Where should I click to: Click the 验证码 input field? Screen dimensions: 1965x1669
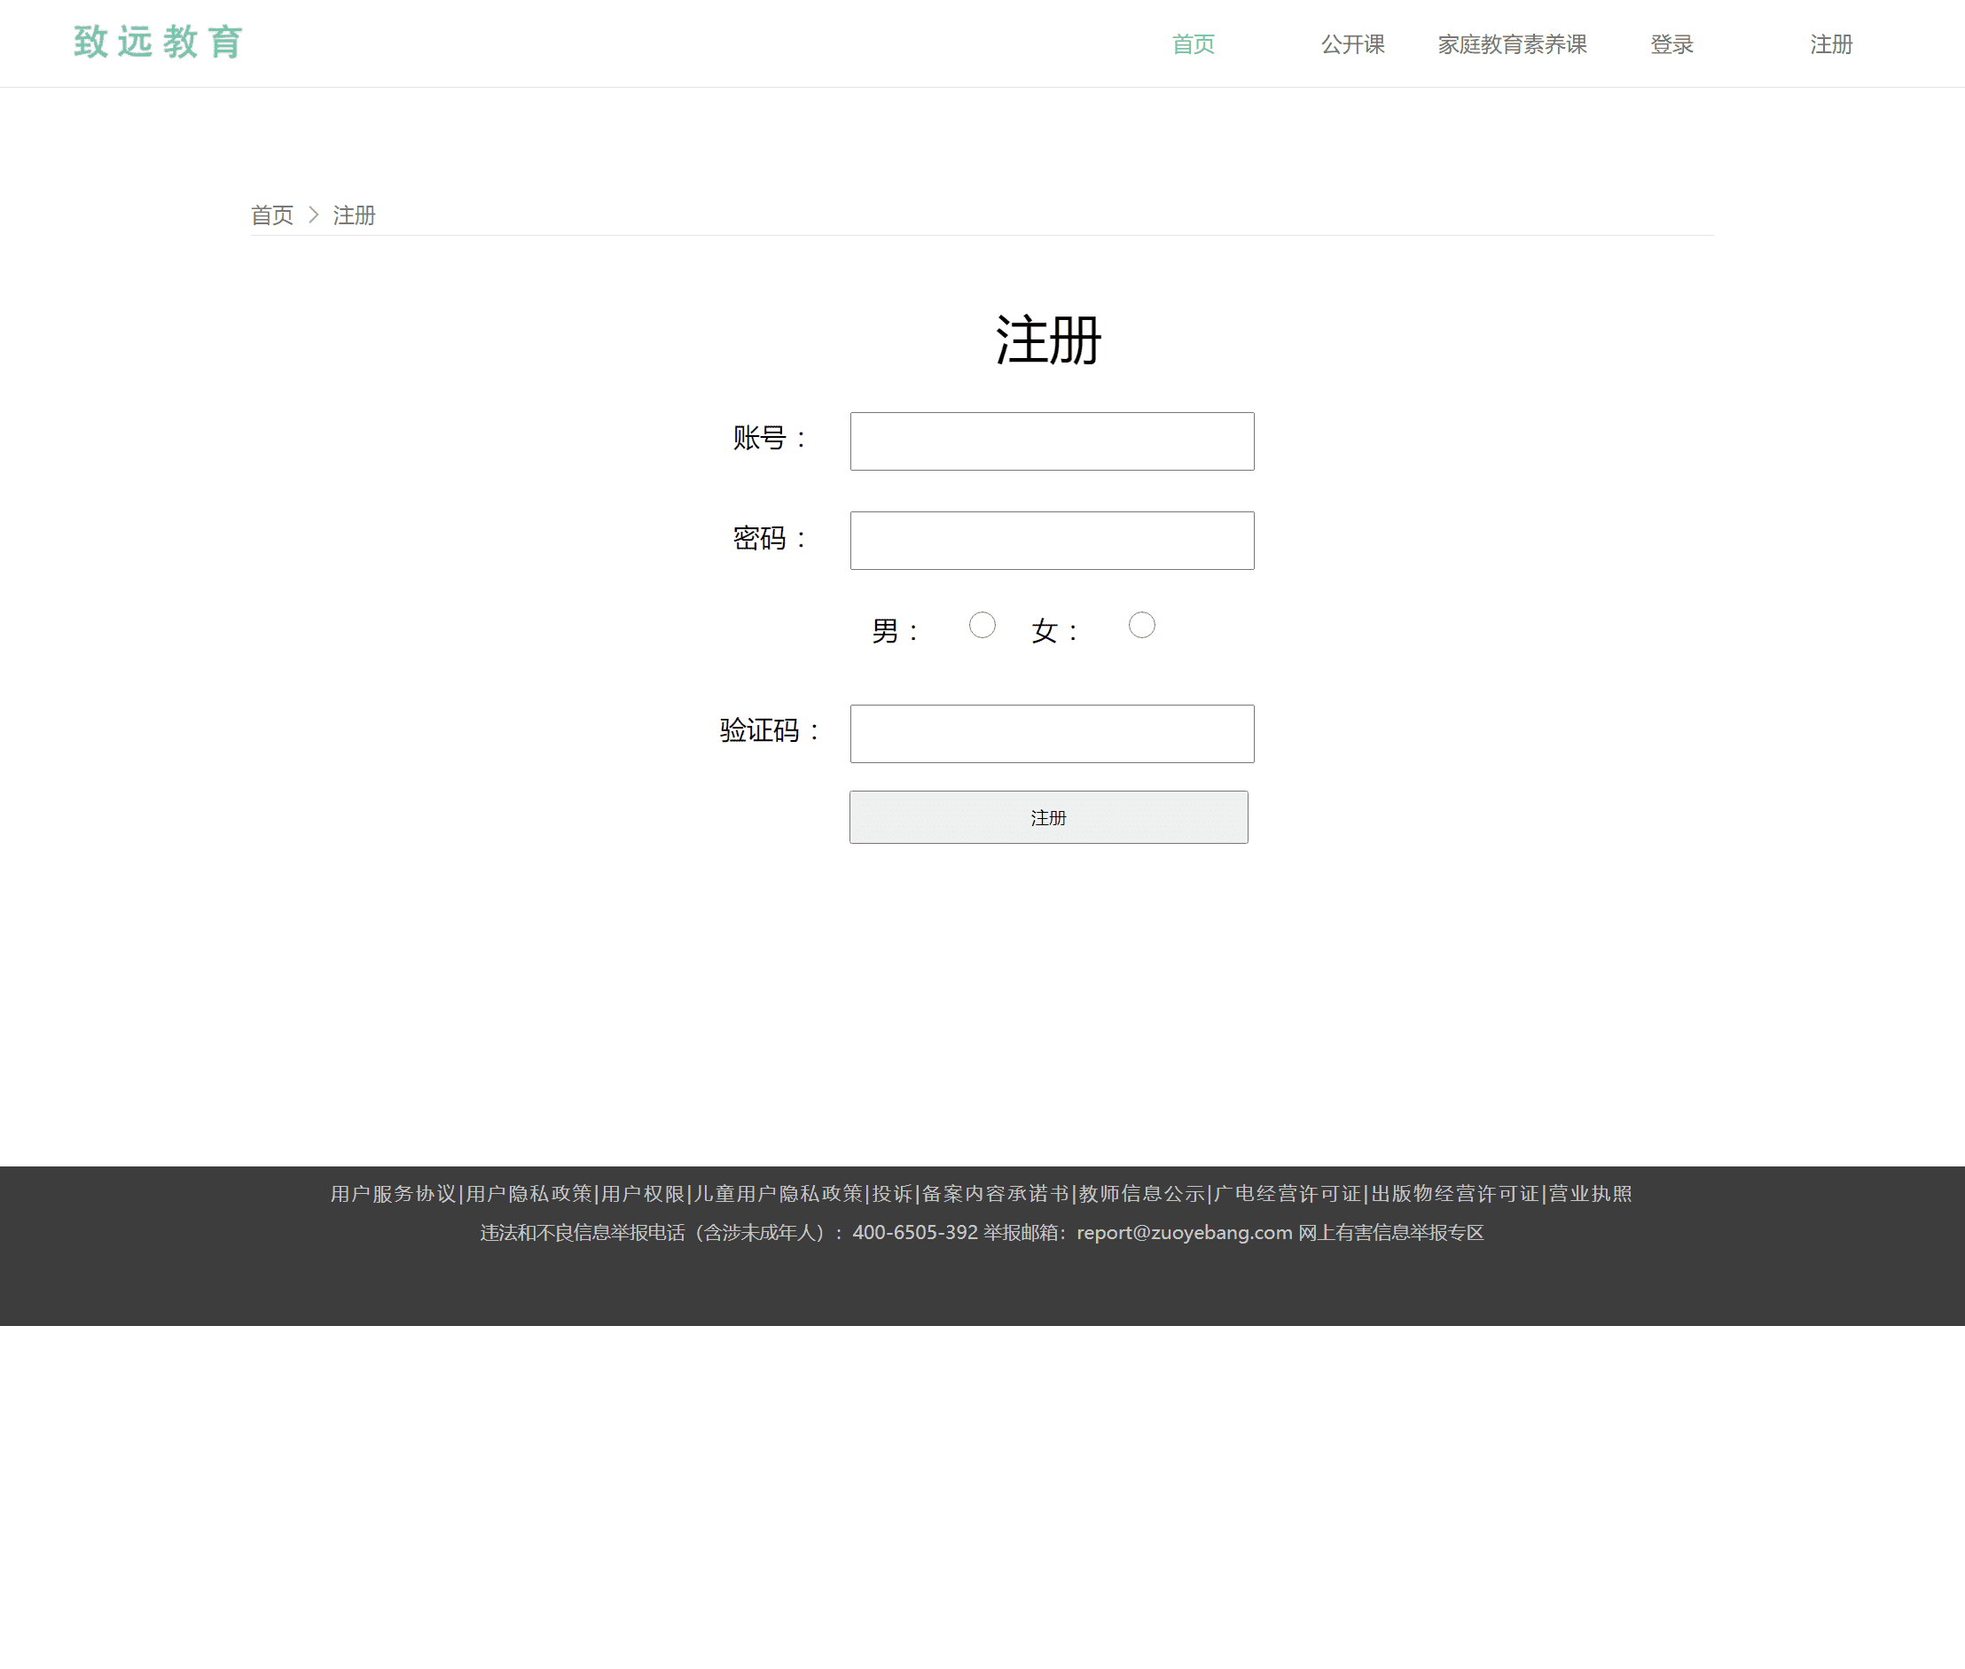(x=1051, y=733)
